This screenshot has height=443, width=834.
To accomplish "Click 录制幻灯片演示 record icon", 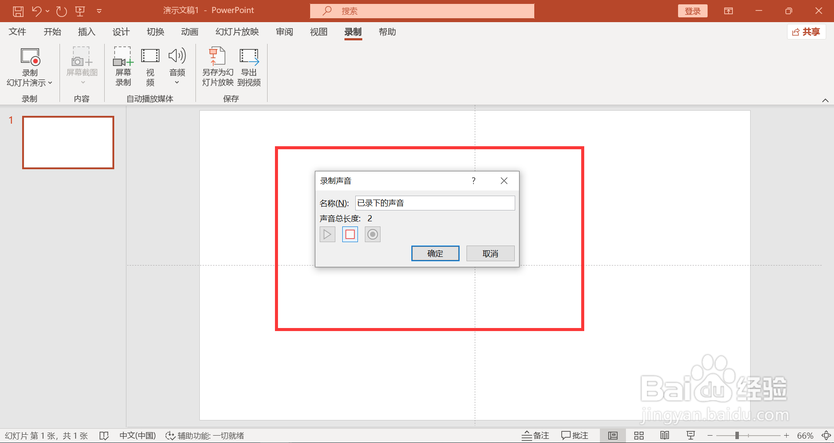I will point(30,57).
